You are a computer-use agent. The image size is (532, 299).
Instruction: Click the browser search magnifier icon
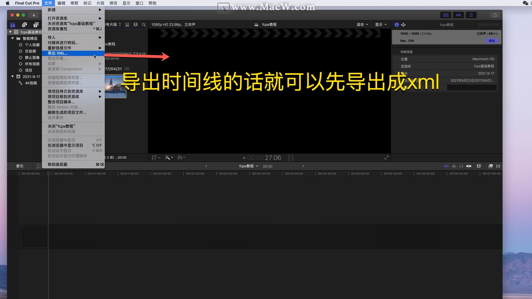click(144, 25)
